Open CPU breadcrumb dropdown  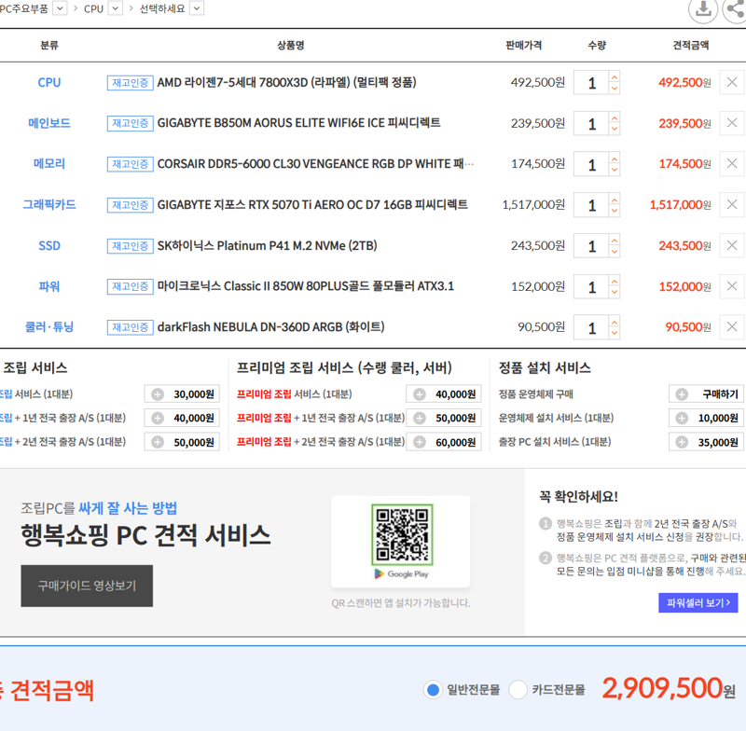click(x=115, y=8)
